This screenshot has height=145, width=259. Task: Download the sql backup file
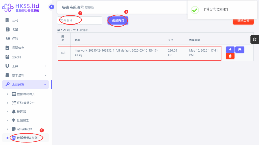[x=230, y=50]
